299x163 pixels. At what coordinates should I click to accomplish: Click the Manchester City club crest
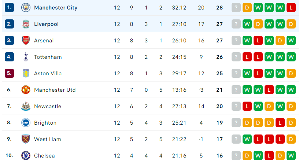pos(26,8)
